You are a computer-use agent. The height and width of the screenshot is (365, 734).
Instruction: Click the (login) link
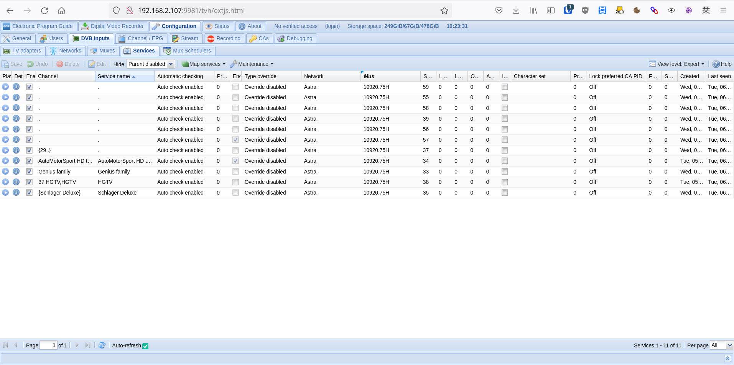coord(332,26)
